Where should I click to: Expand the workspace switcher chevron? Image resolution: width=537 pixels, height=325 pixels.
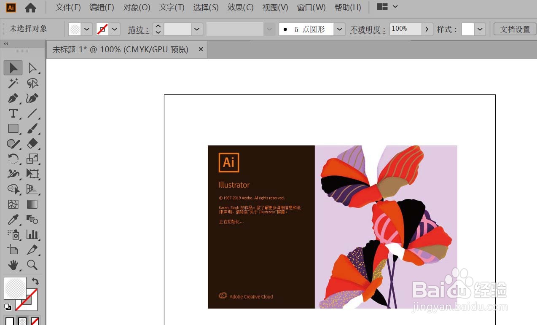(395, 7)
